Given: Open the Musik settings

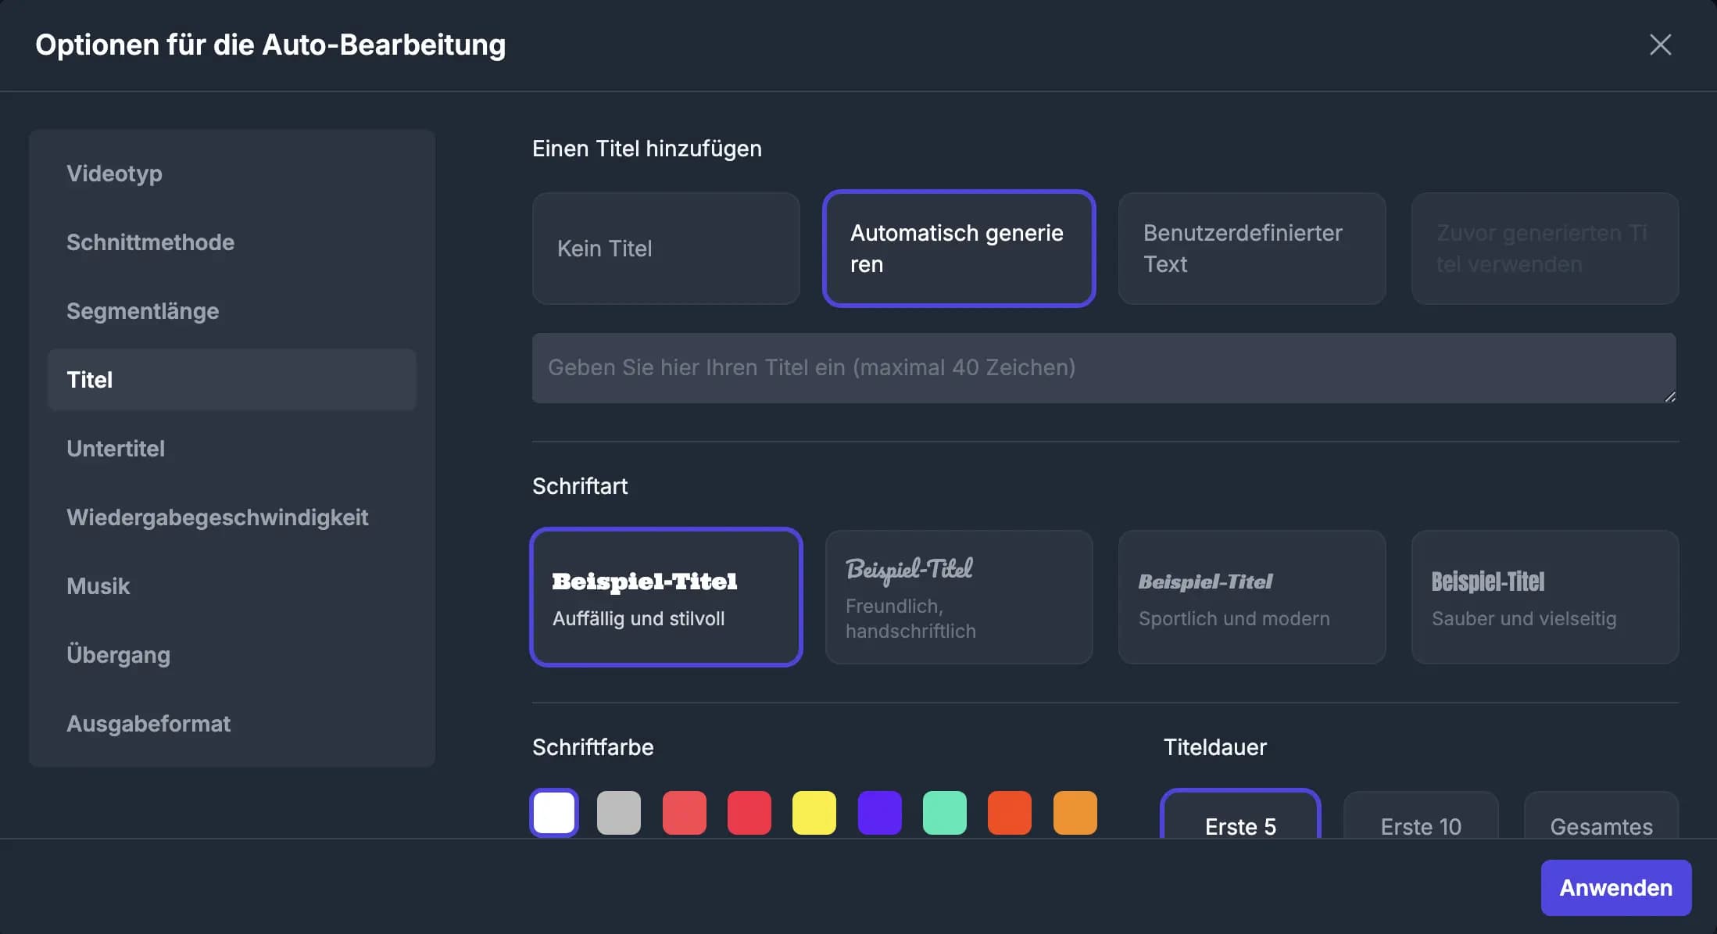Looking at the screenshot, I should pyautogui.click(x=98, y=586).
